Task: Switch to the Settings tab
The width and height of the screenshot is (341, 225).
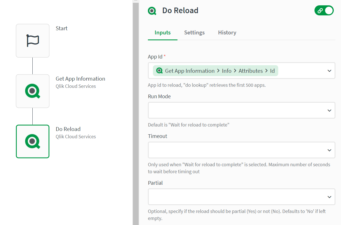Action: click(194, 32)
